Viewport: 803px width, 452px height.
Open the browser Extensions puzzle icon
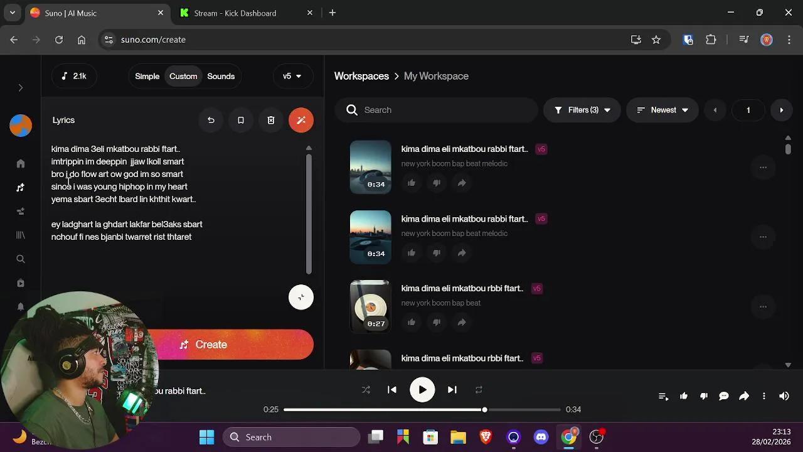711,40
